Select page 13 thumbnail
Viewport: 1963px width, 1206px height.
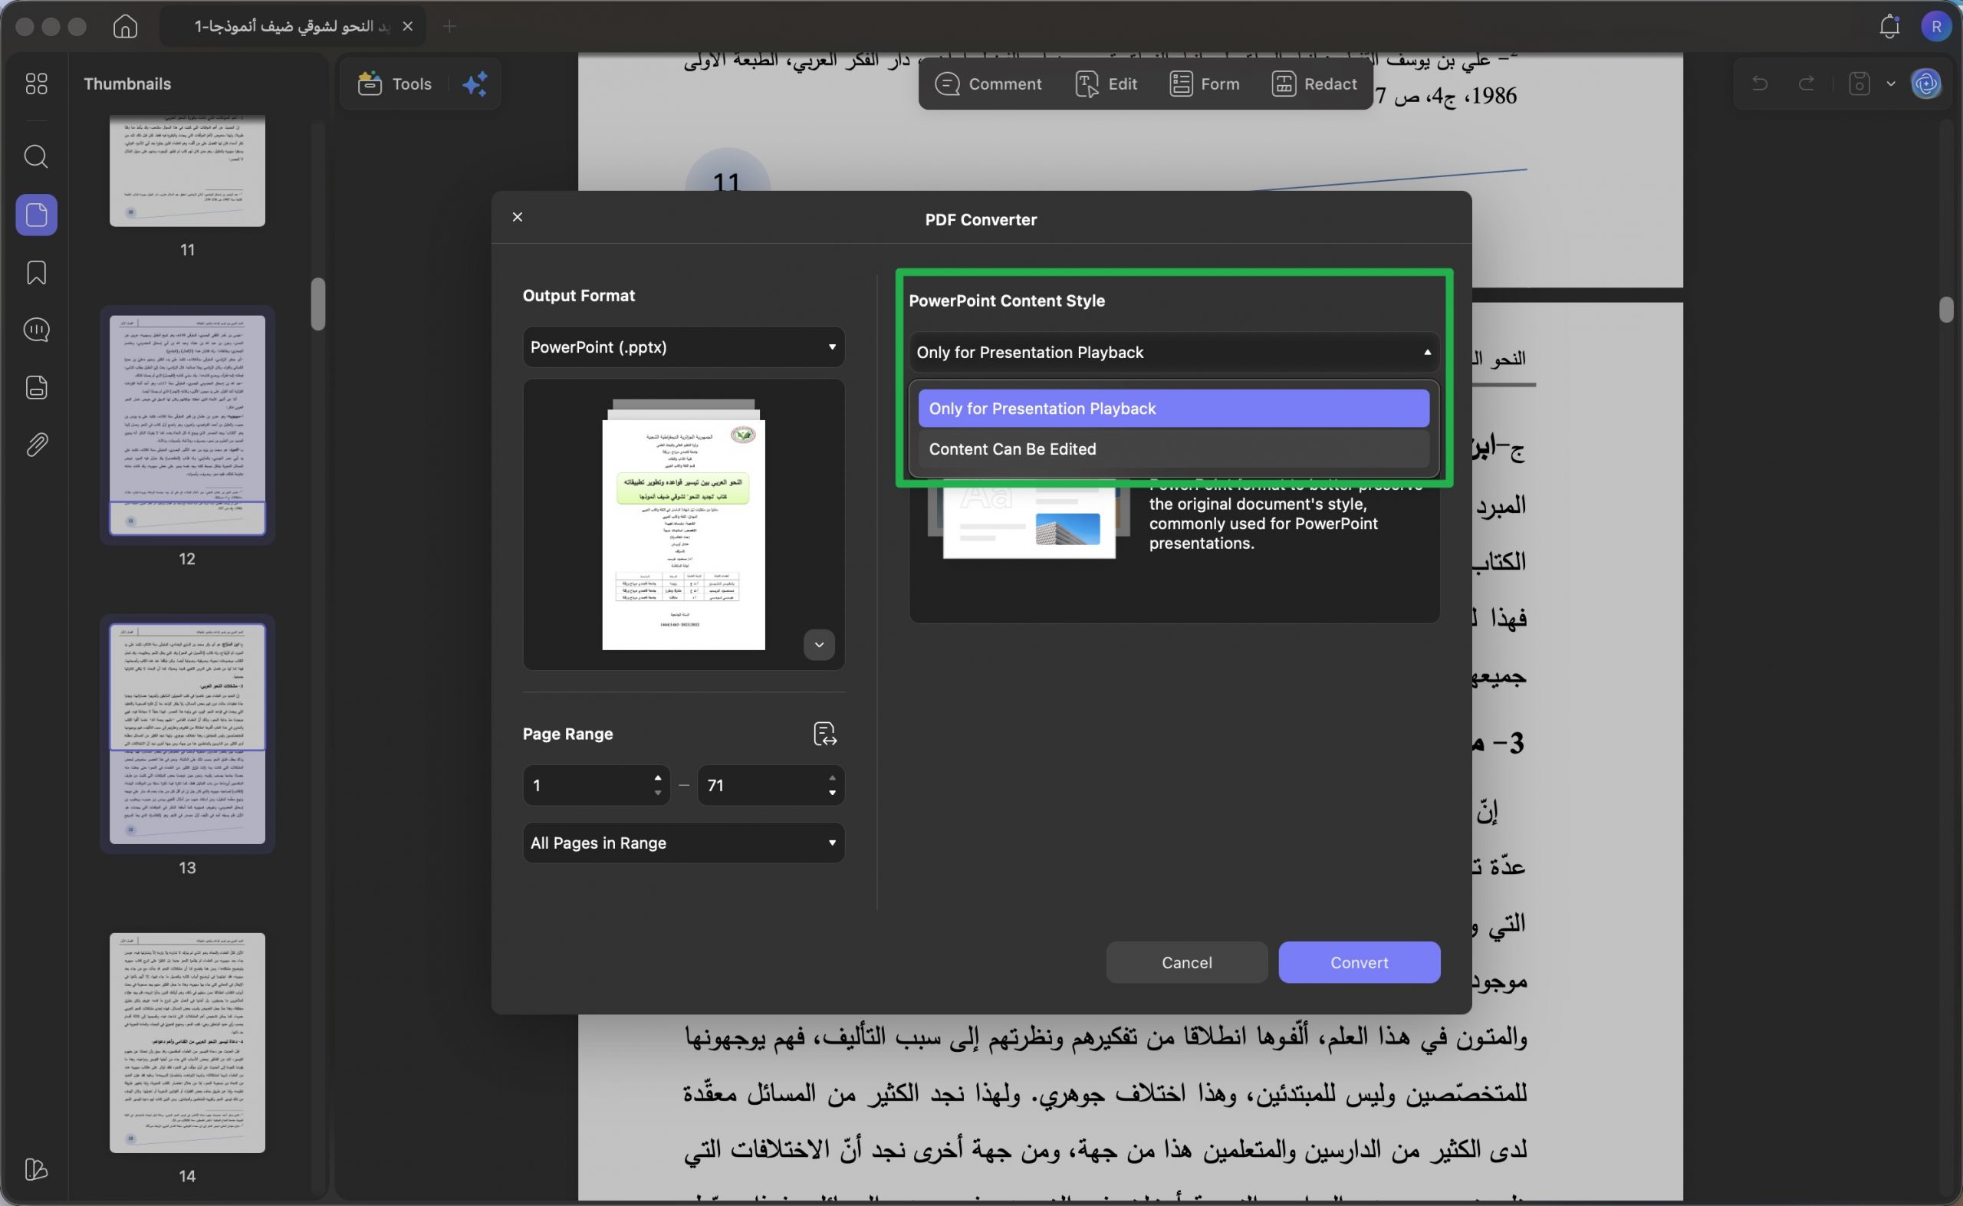tap(187, 734)
